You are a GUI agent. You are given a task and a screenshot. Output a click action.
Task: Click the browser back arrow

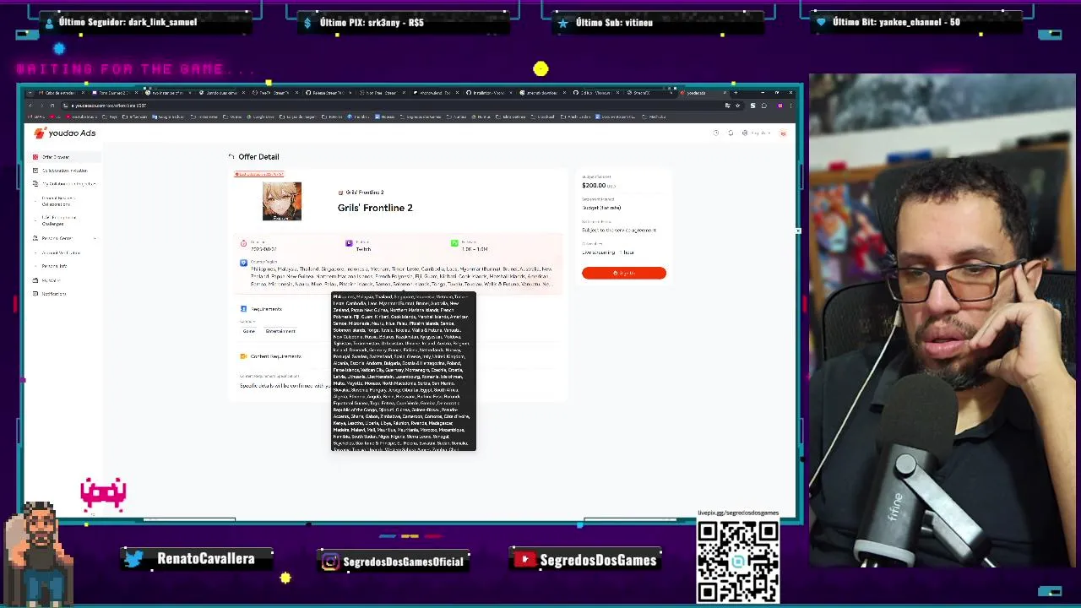click(31, 106)
